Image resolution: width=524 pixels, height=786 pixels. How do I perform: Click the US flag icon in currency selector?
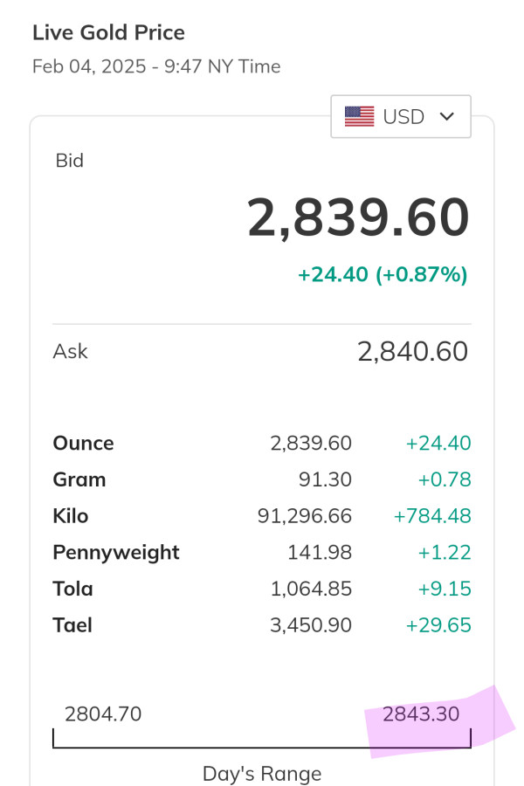tap(359, 116)
